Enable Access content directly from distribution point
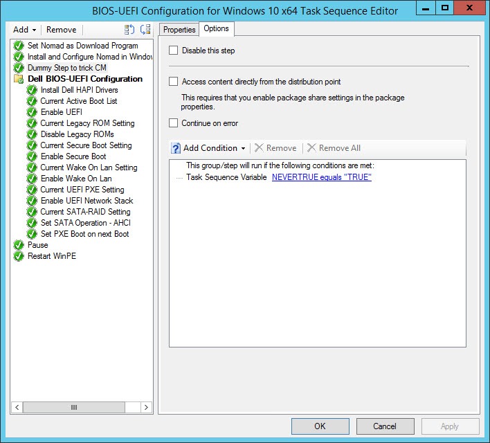 click(174, 82)
